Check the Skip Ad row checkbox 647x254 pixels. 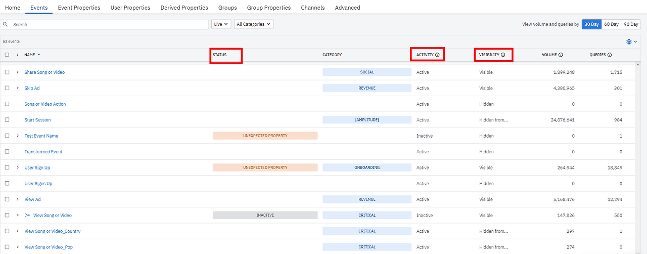(x=7, y=88)
